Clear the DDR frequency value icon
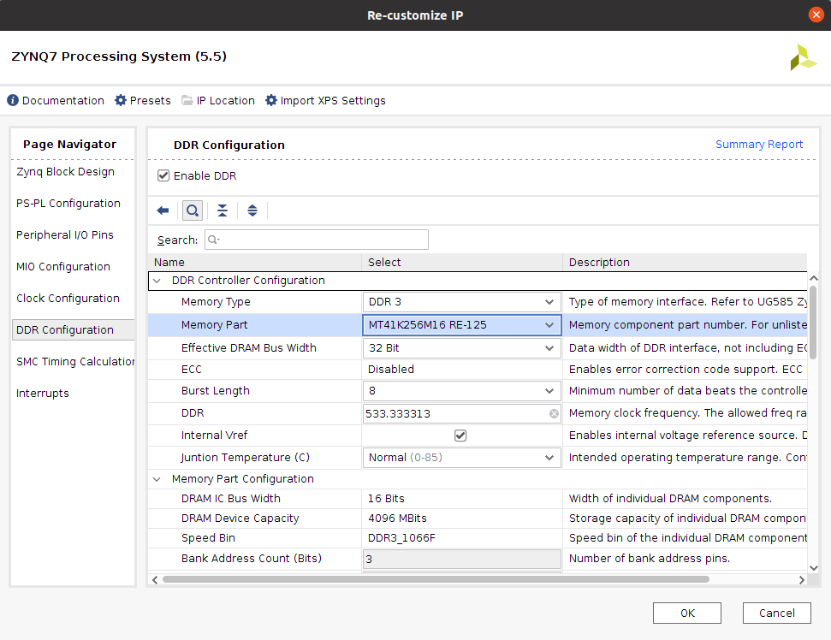Screen dimensions: 831x640 pyautogui.click(x=554, y=414)
